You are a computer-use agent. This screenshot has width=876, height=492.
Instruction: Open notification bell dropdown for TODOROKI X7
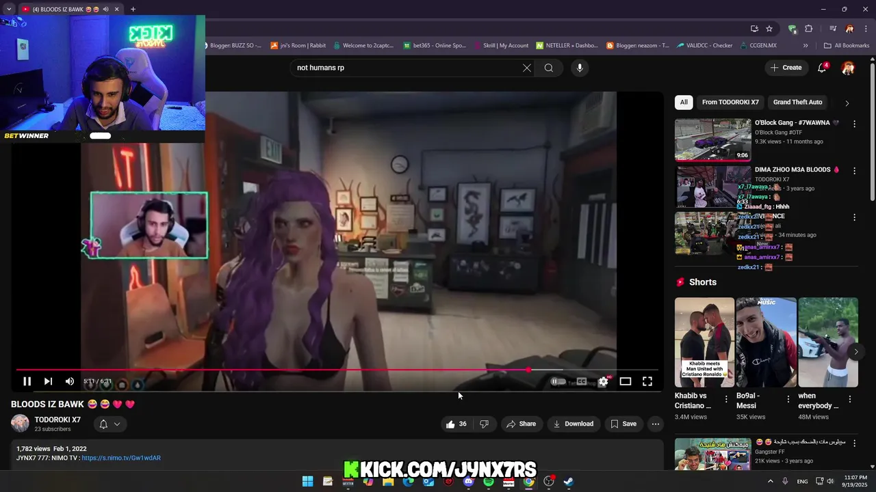(109, 424)
